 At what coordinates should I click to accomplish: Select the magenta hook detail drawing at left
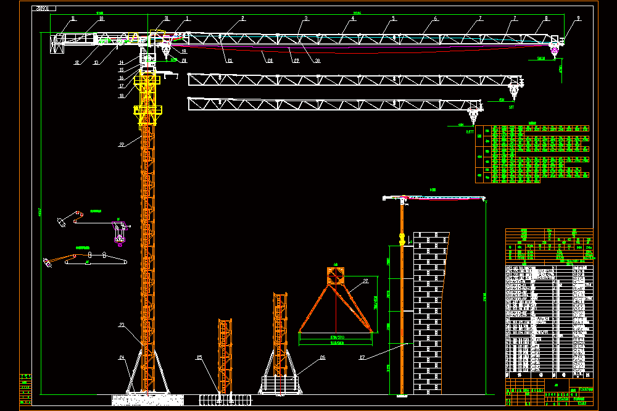point(120,233)
